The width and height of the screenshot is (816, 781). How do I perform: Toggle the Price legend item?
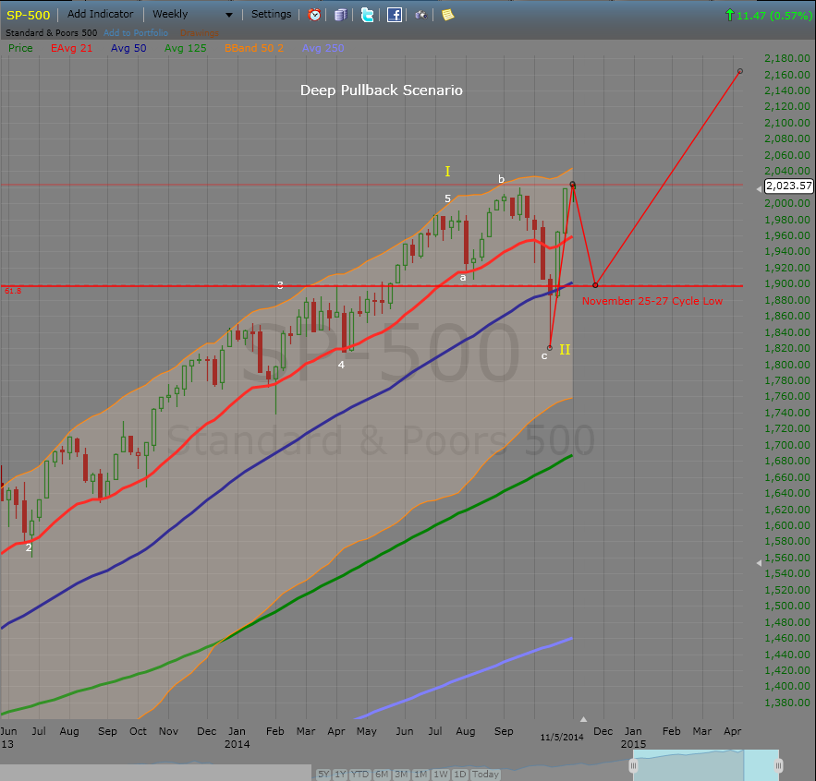[20, 48]
